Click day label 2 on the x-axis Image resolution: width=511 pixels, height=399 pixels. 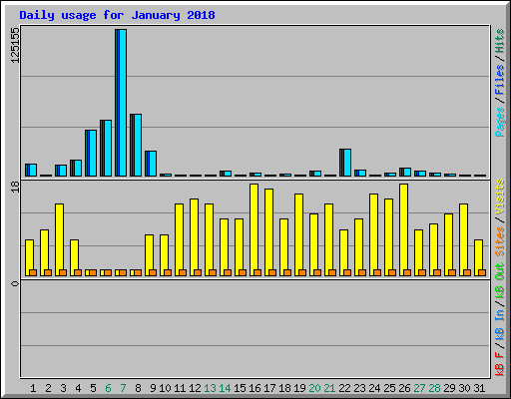(x=48, y=388)
